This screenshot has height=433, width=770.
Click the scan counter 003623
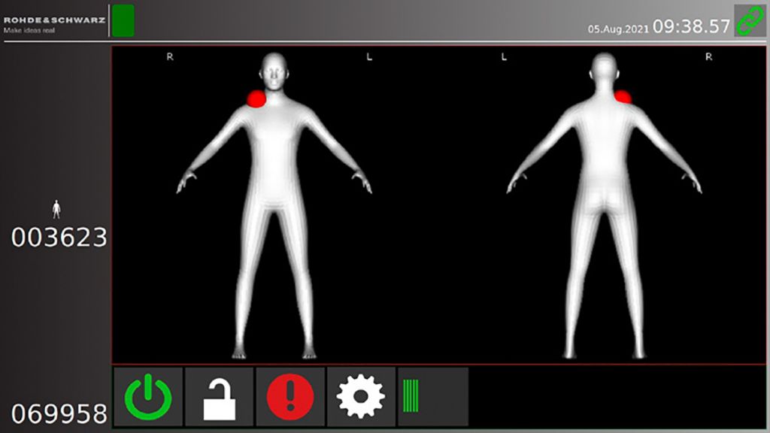click(x=59, y=238)
